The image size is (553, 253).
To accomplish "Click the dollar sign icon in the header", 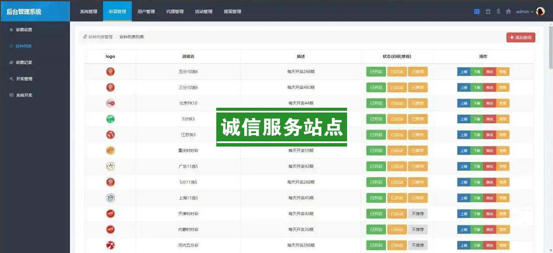I will coord(498,12).
